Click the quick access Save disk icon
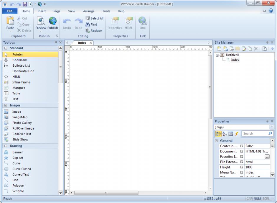Image resolution: width=277 pixels, height=203 pixels. pos(25,4)
